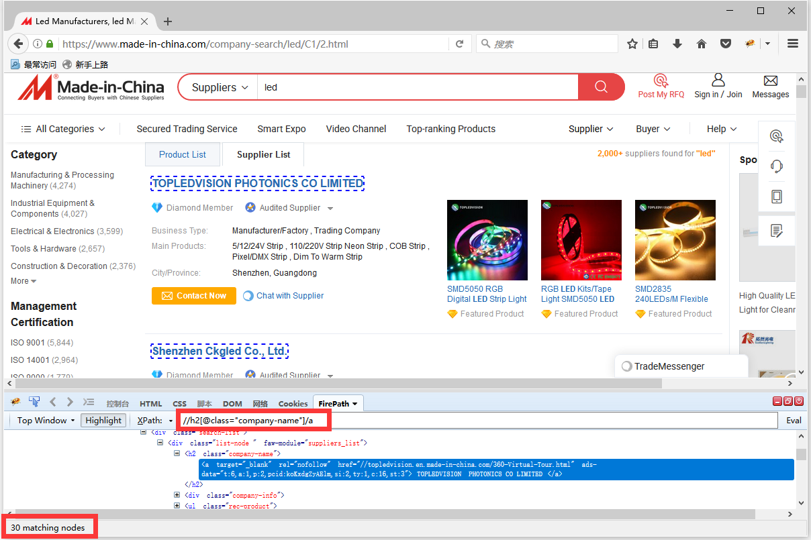Image resolution: width=811 pixels, height=540 pixels.
Task: Minimize the Firebug panel
Action: pyautogui.click(x=777, y=402)
